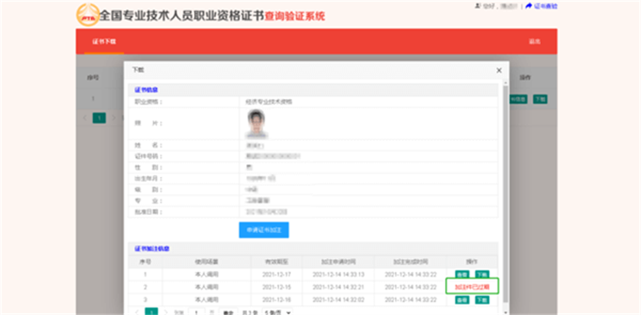Go to previous page arrow in dialog pagination
This screenshot has width=641, height=315.
click(x=137, y=312)
